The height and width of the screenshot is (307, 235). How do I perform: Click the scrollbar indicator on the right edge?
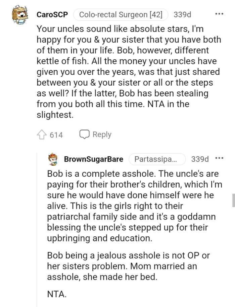tap(233, 201)
